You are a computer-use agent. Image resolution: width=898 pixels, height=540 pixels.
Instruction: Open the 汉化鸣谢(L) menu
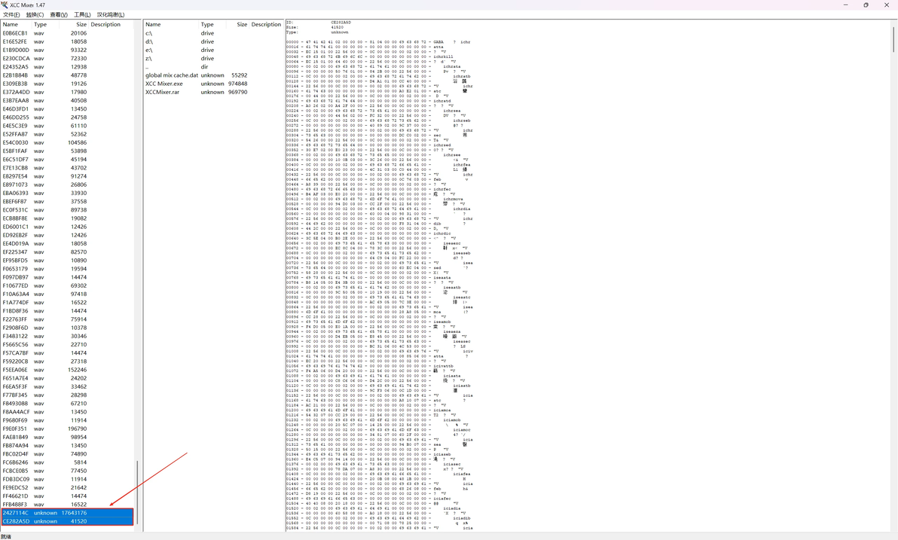point(111,15)
